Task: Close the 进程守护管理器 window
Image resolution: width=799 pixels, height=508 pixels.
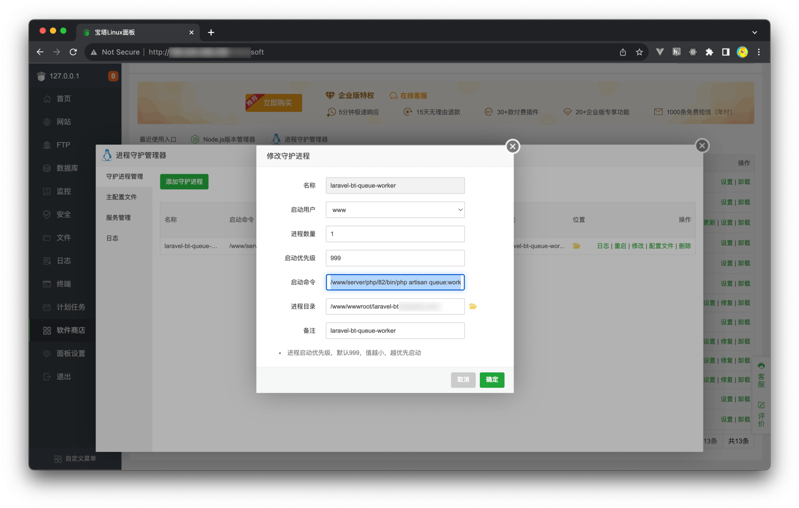Action: (x=702, y=146)
